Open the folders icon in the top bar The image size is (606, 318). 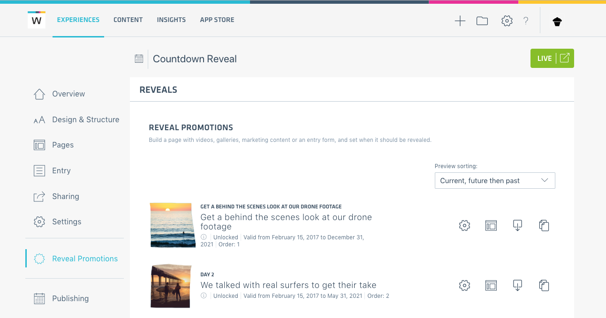tap(482, 21)
